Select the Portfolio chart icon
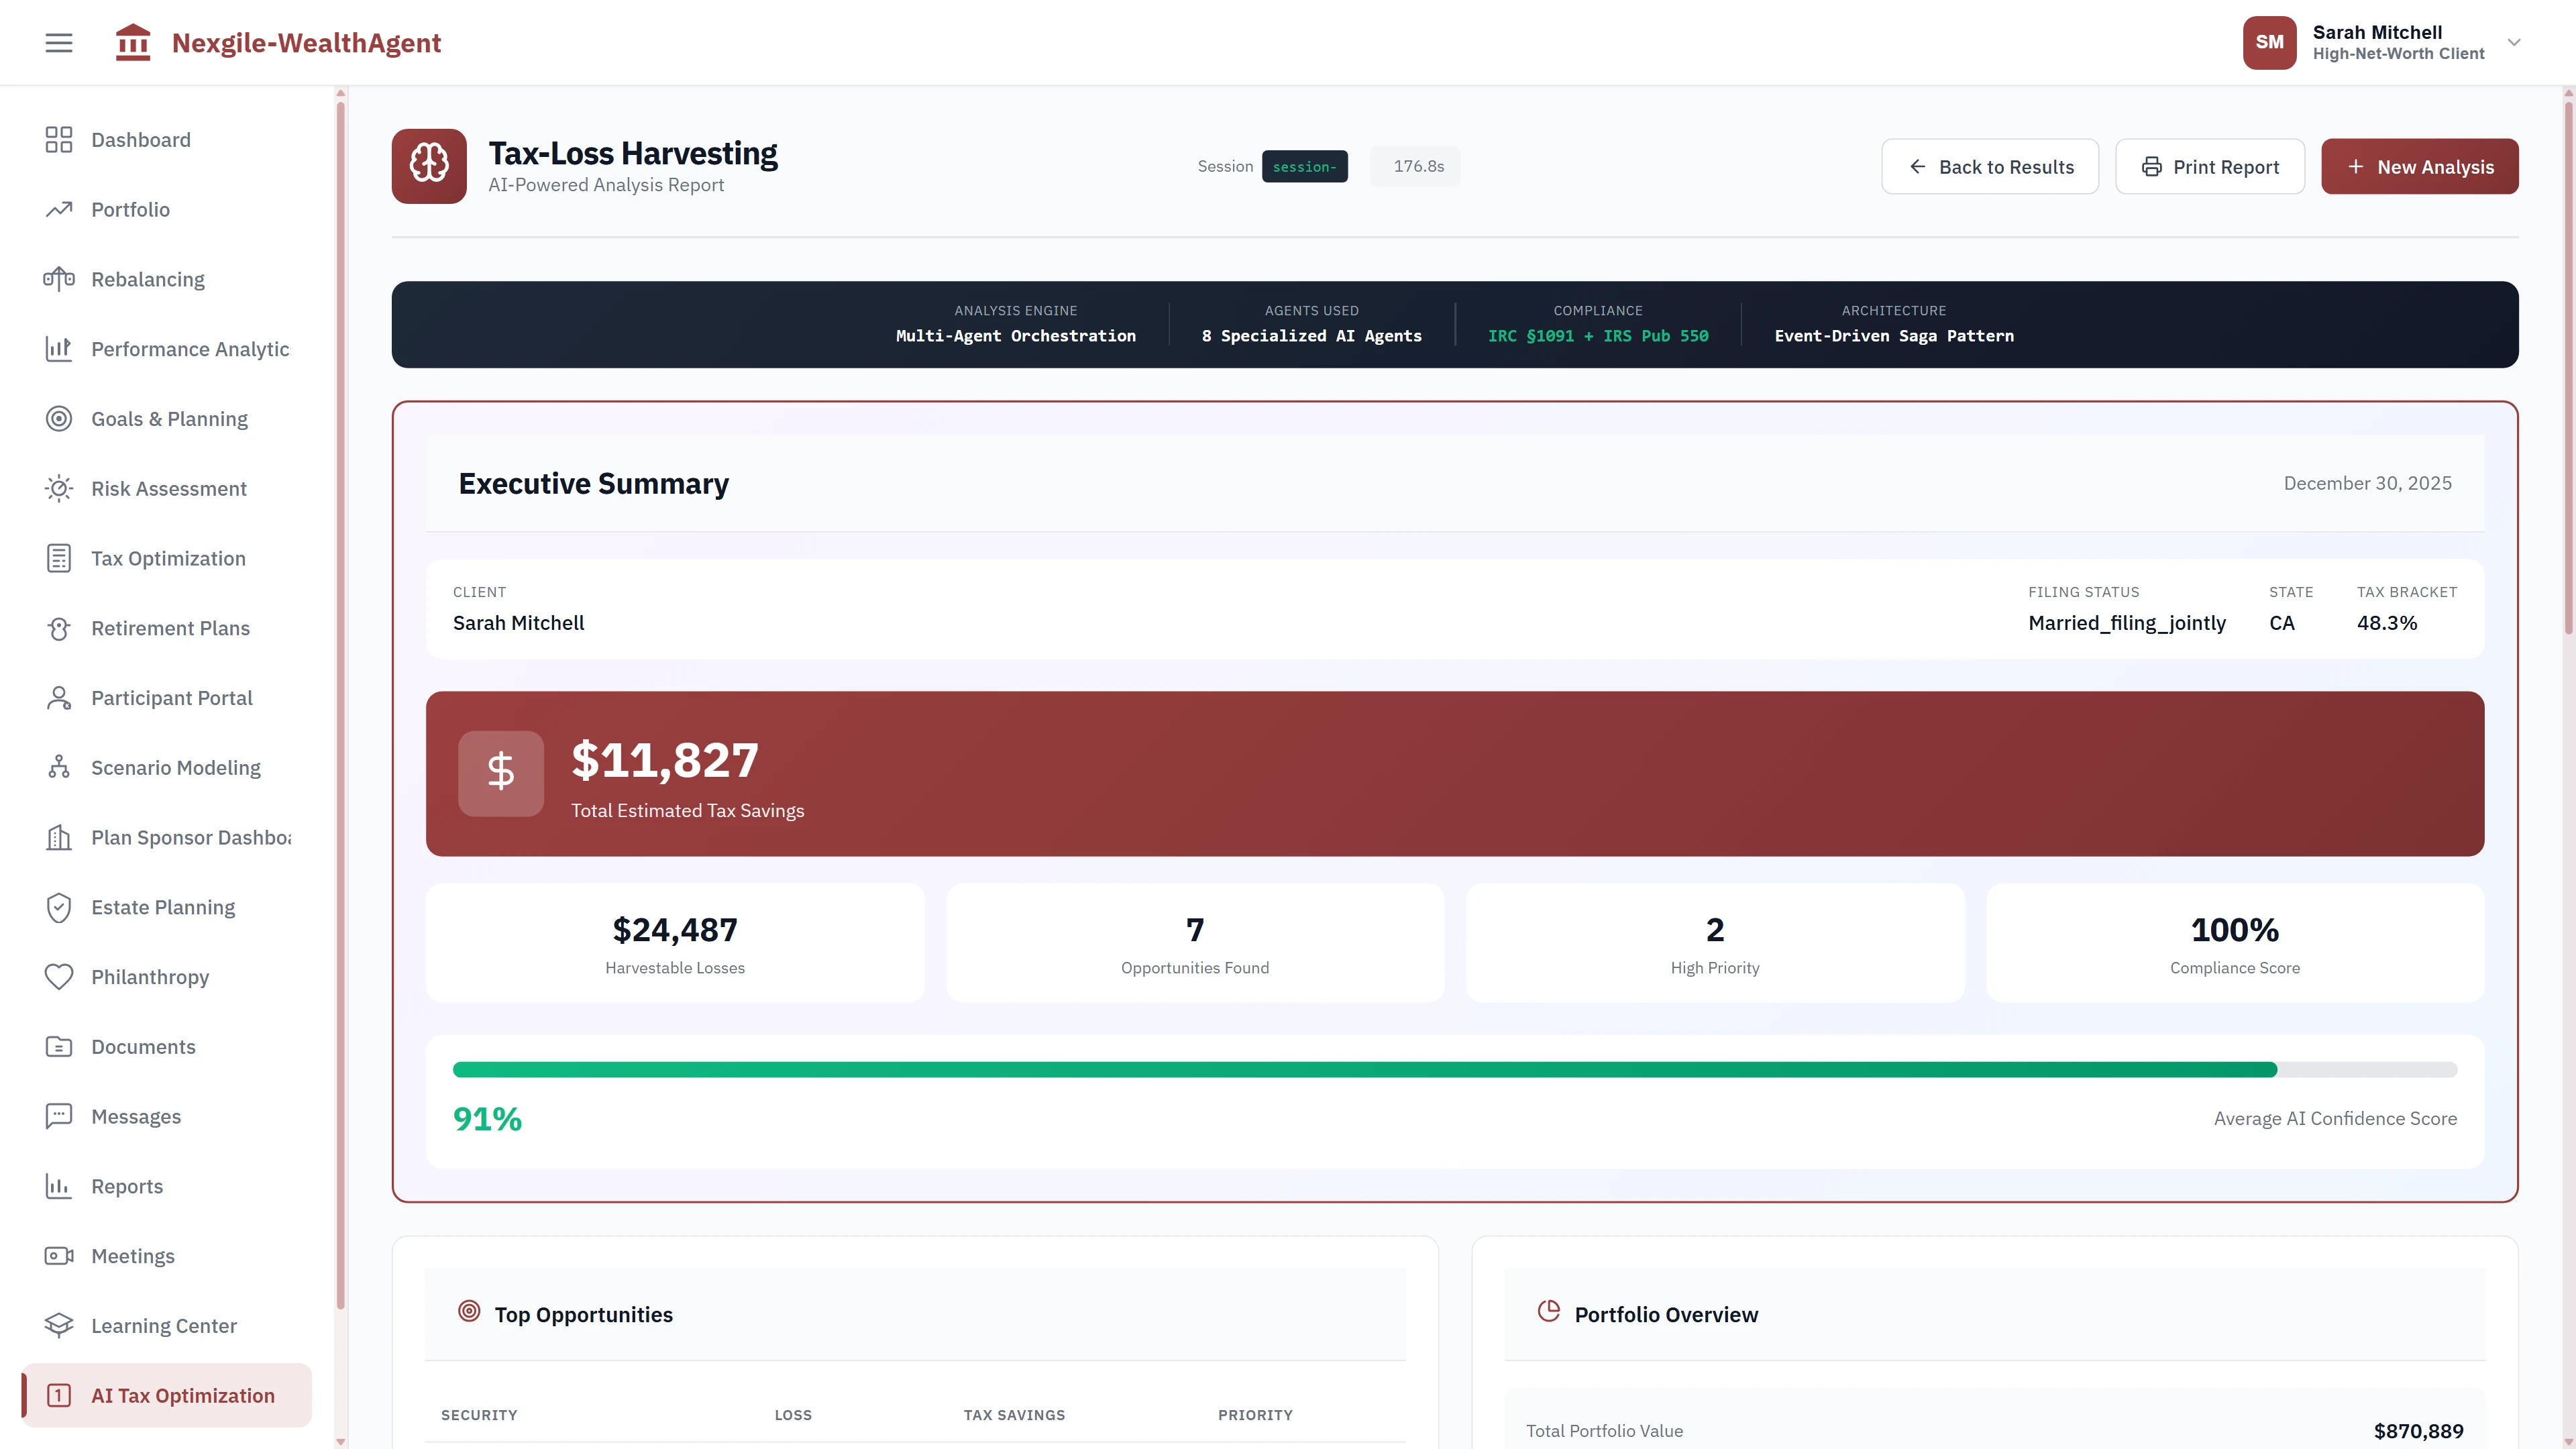 click(x=58, y=209)
